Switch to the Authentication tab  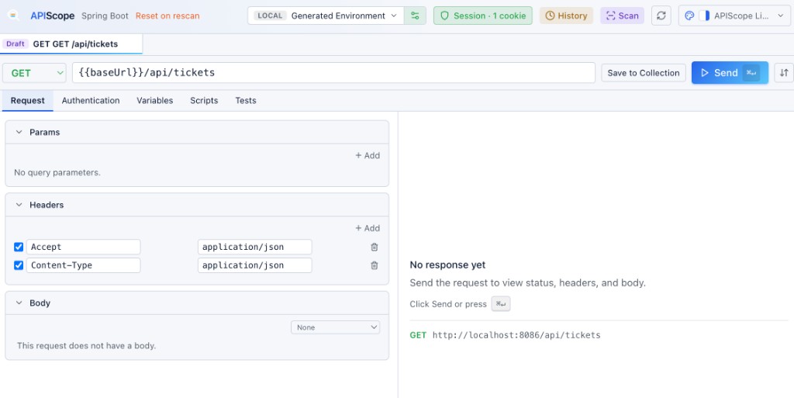(x=91, y=100)
